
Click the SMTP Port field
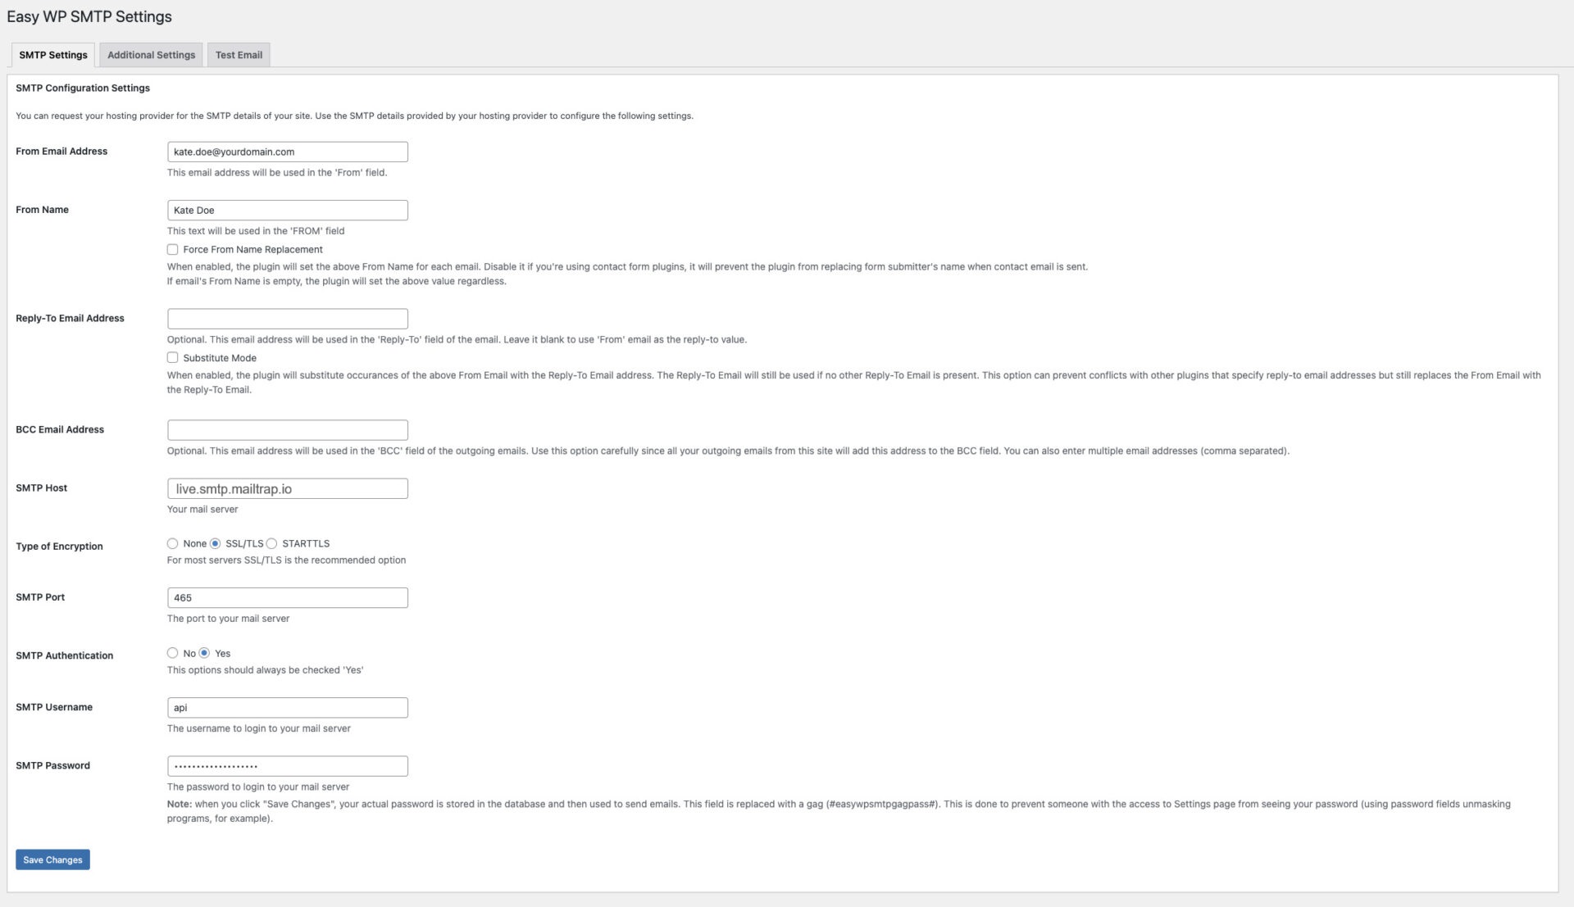click(287, 597)
